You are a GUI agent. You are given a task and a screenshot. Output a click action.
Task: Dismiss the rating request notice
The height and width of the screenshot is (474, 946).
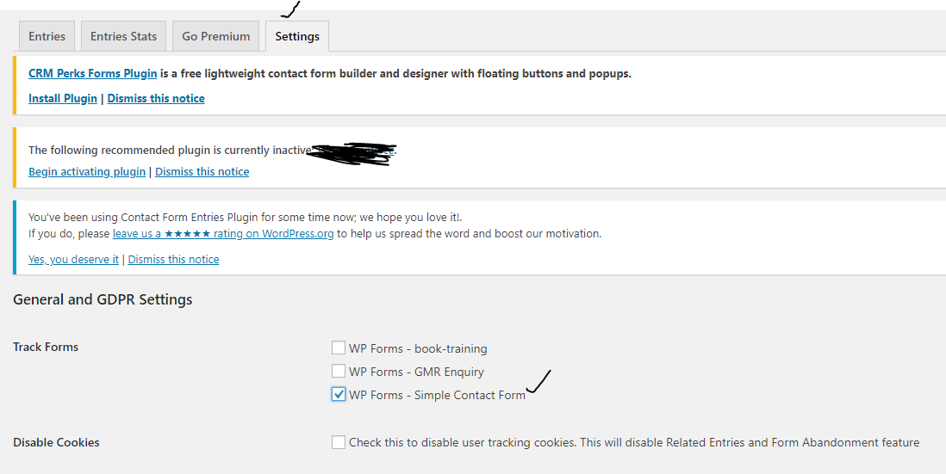tap(173, 260)
